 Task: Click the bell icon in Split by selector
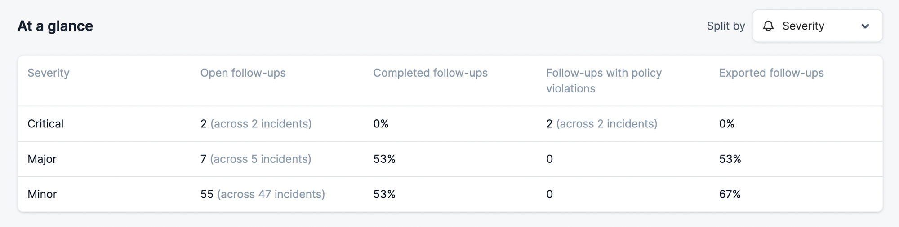point(768,26)
